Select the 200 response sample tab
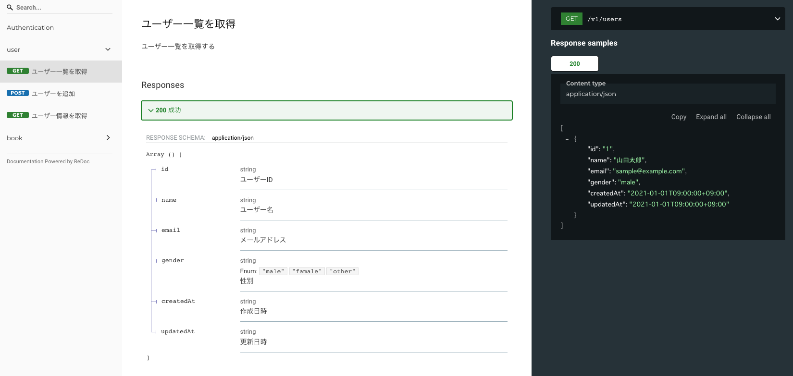 click(575, 63)
